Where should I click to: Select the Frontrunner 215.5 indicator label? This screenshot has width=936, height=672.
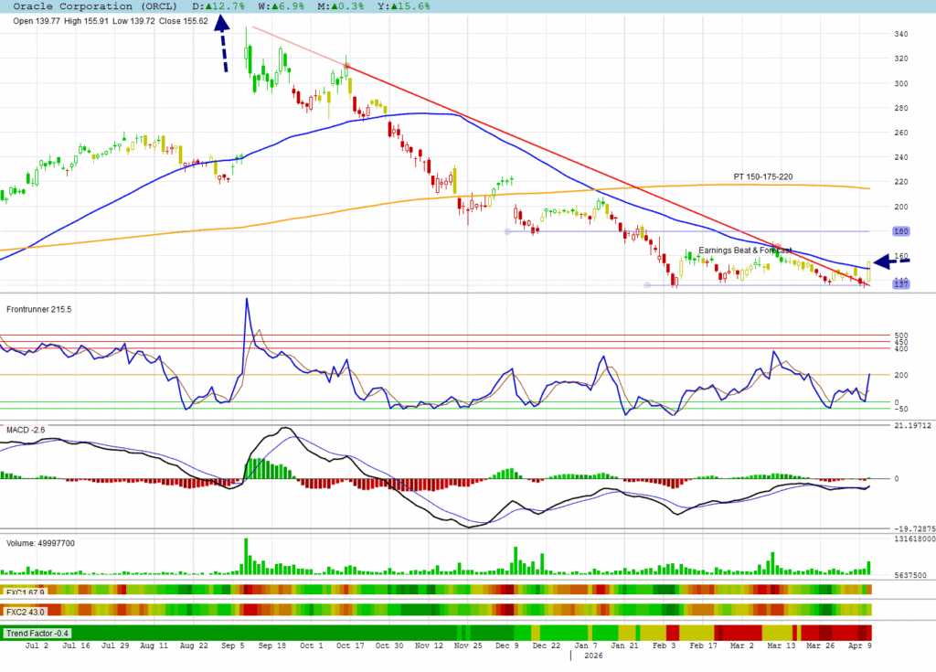(x=38, y=310)
